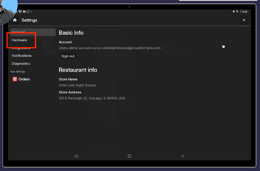Tap Android back navigation arrow
Image resolution: width=260 pixels, height=171 pixels.
coord(183,156)
